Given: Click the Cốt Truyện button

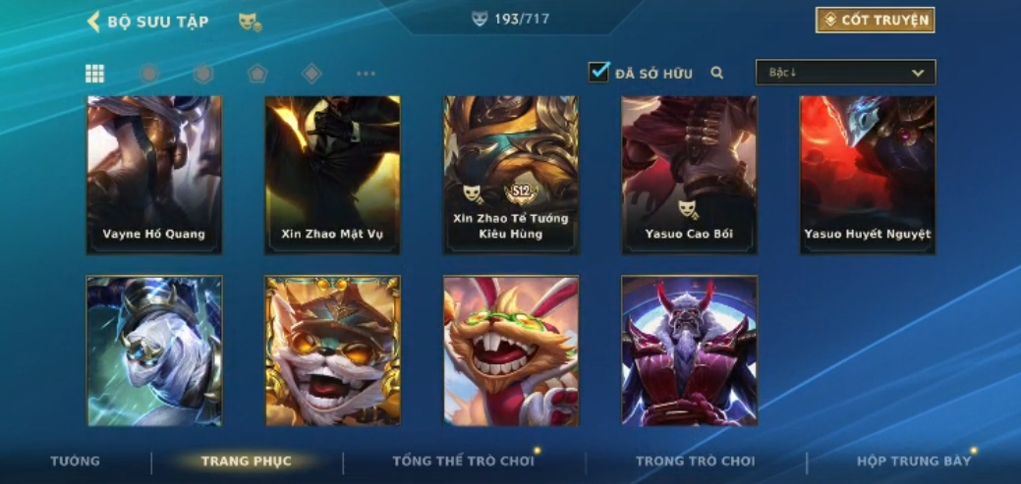Looking at the screenshot, I should tap(876, 21).
